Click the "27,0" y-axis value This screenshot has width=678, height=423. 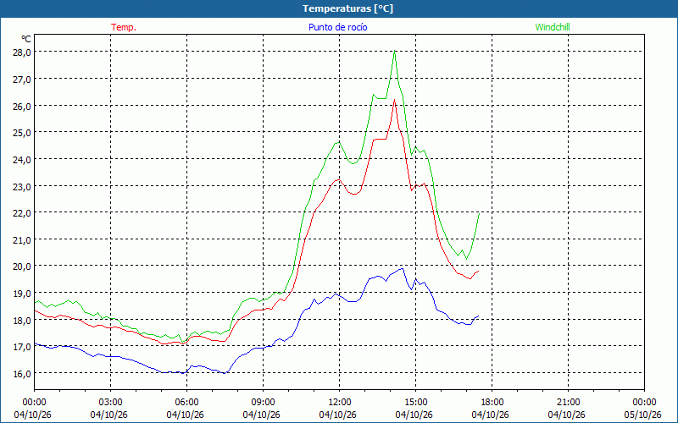22,79
